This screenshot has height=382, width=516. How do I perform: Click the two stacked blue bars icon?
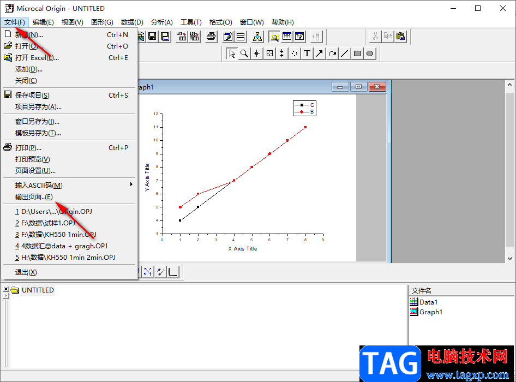(241, 36)
